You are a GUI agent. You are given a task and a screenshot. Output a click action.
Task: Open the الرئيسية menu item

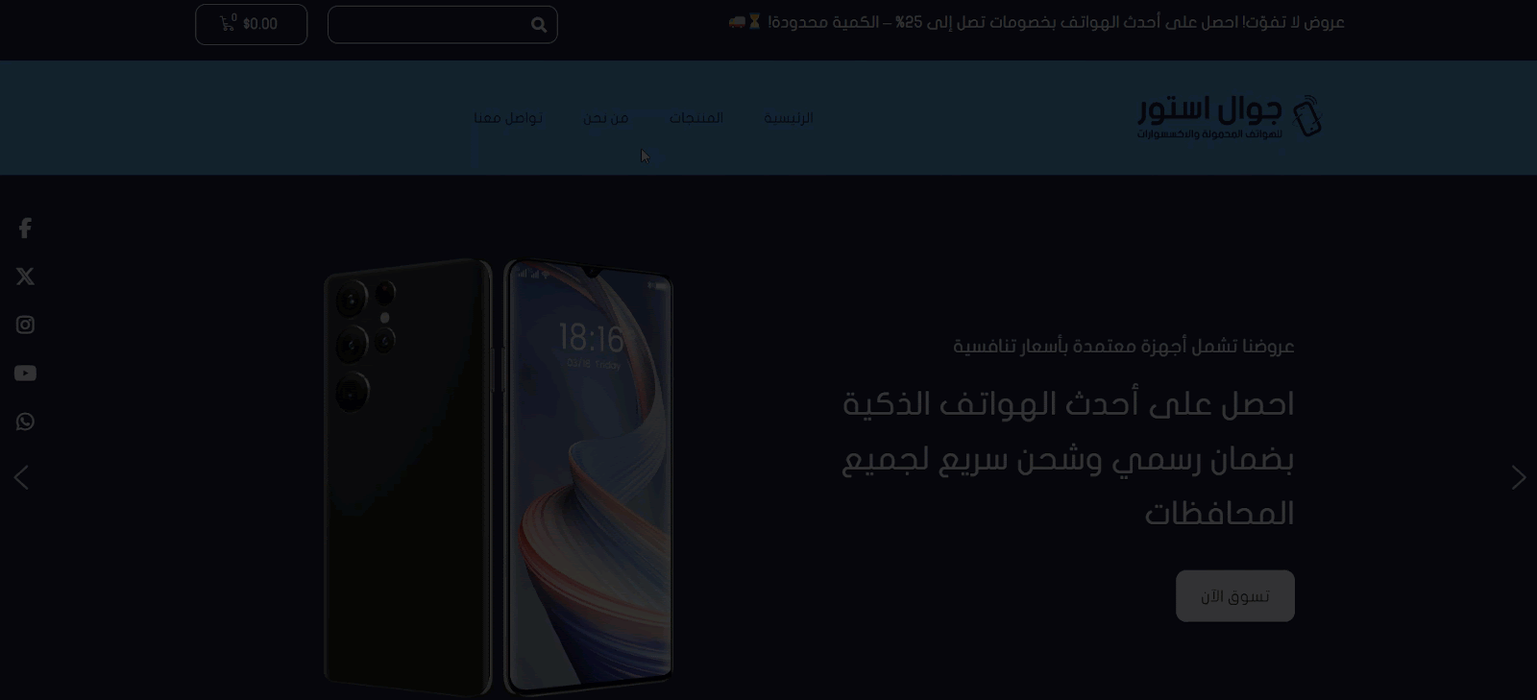click(789, 117)
